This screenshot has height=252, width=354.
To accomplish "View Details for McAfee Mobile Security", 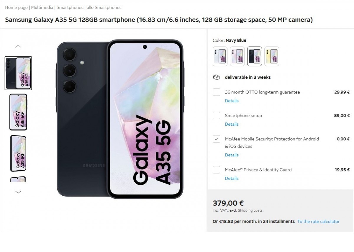I will point(232,155).
